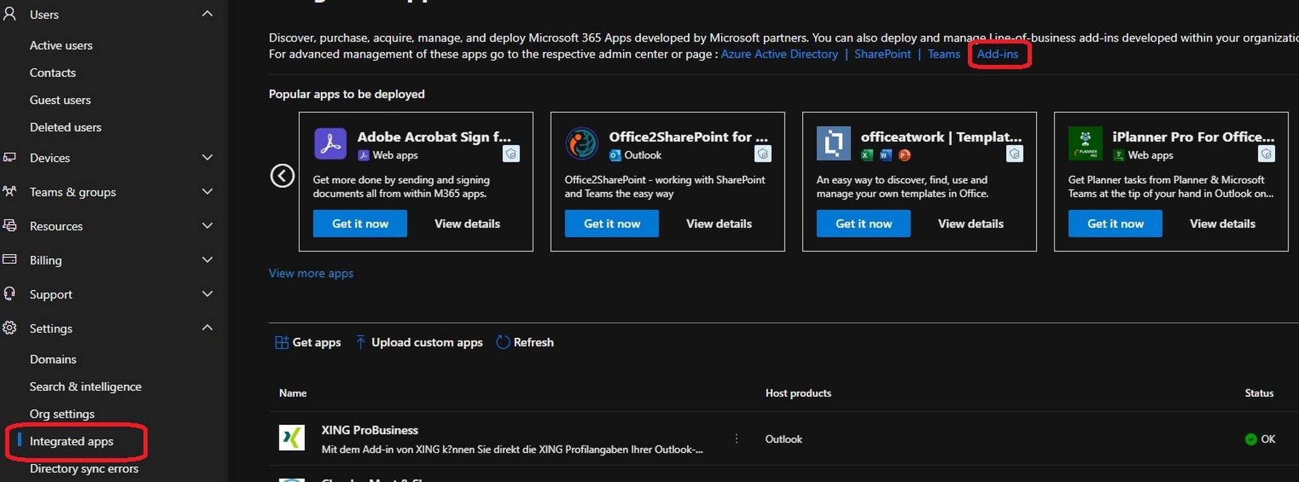
Task: Click the officeatwork app icon
Action: (x=833, y=144)
